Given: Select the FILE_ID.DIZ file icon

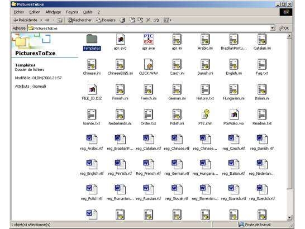Looking at the screenshot, I should [x=92, y=89].
